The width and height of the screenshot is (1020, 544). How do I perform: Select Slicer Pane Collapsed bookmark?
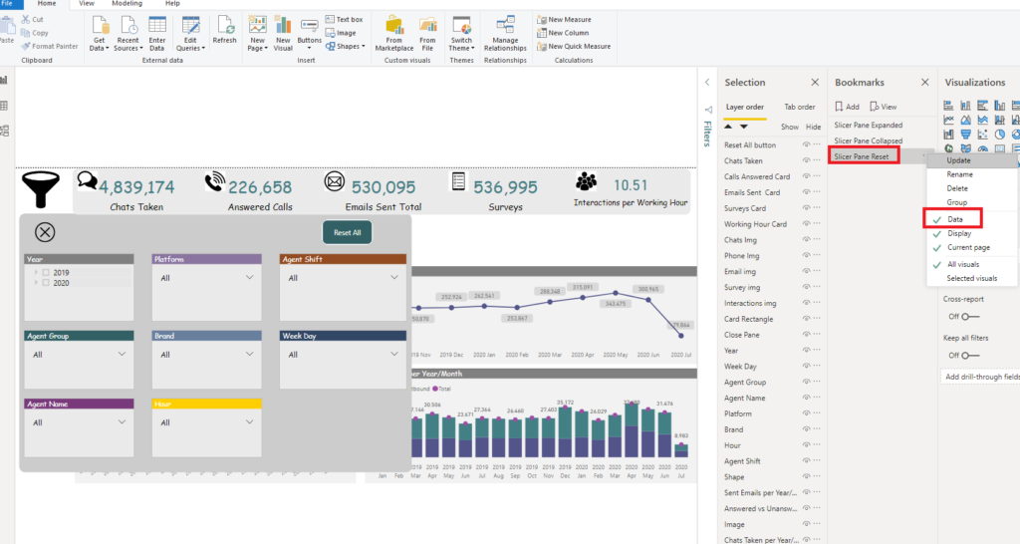[x=869, y=140]
